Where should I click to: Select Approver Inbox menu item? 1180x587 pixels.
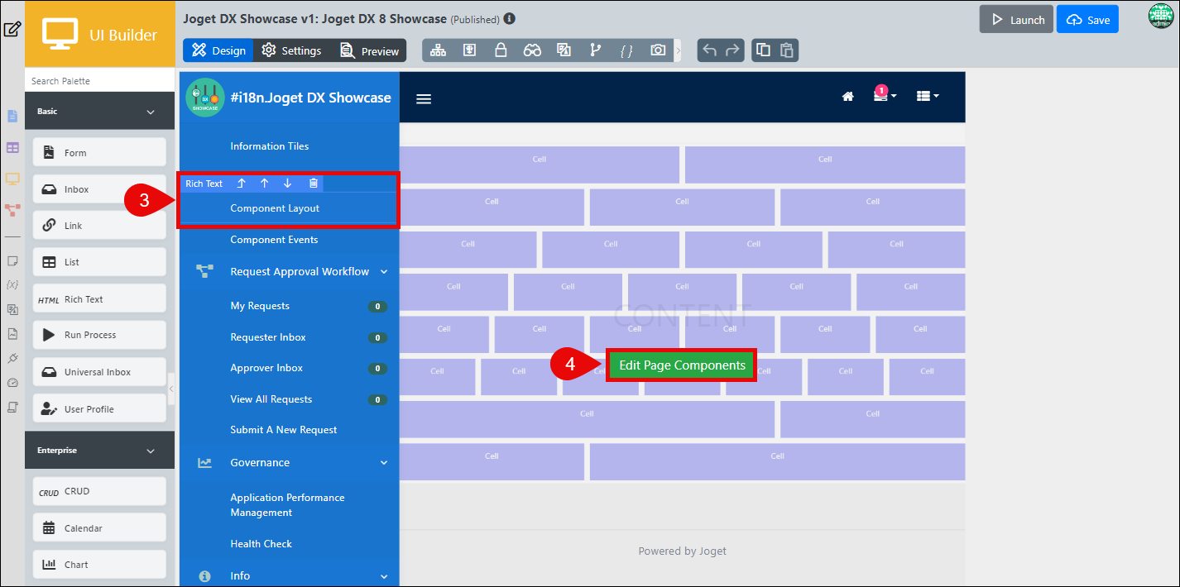coord(266,368)
